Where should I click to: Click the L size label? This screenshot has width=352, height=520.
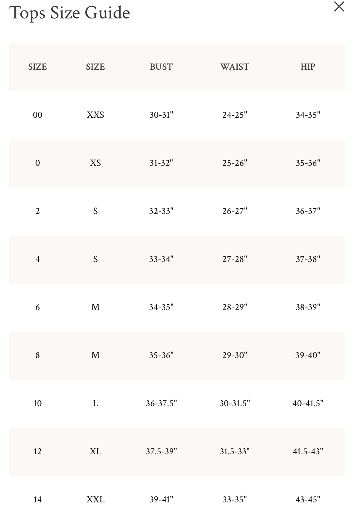[96, 403]
